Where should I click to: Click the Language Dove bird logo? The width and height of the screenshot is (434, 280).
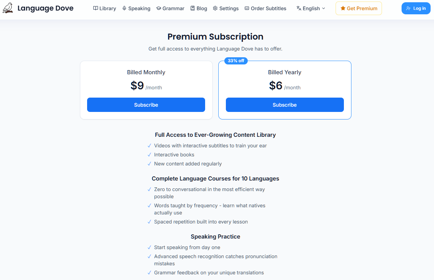8,8
